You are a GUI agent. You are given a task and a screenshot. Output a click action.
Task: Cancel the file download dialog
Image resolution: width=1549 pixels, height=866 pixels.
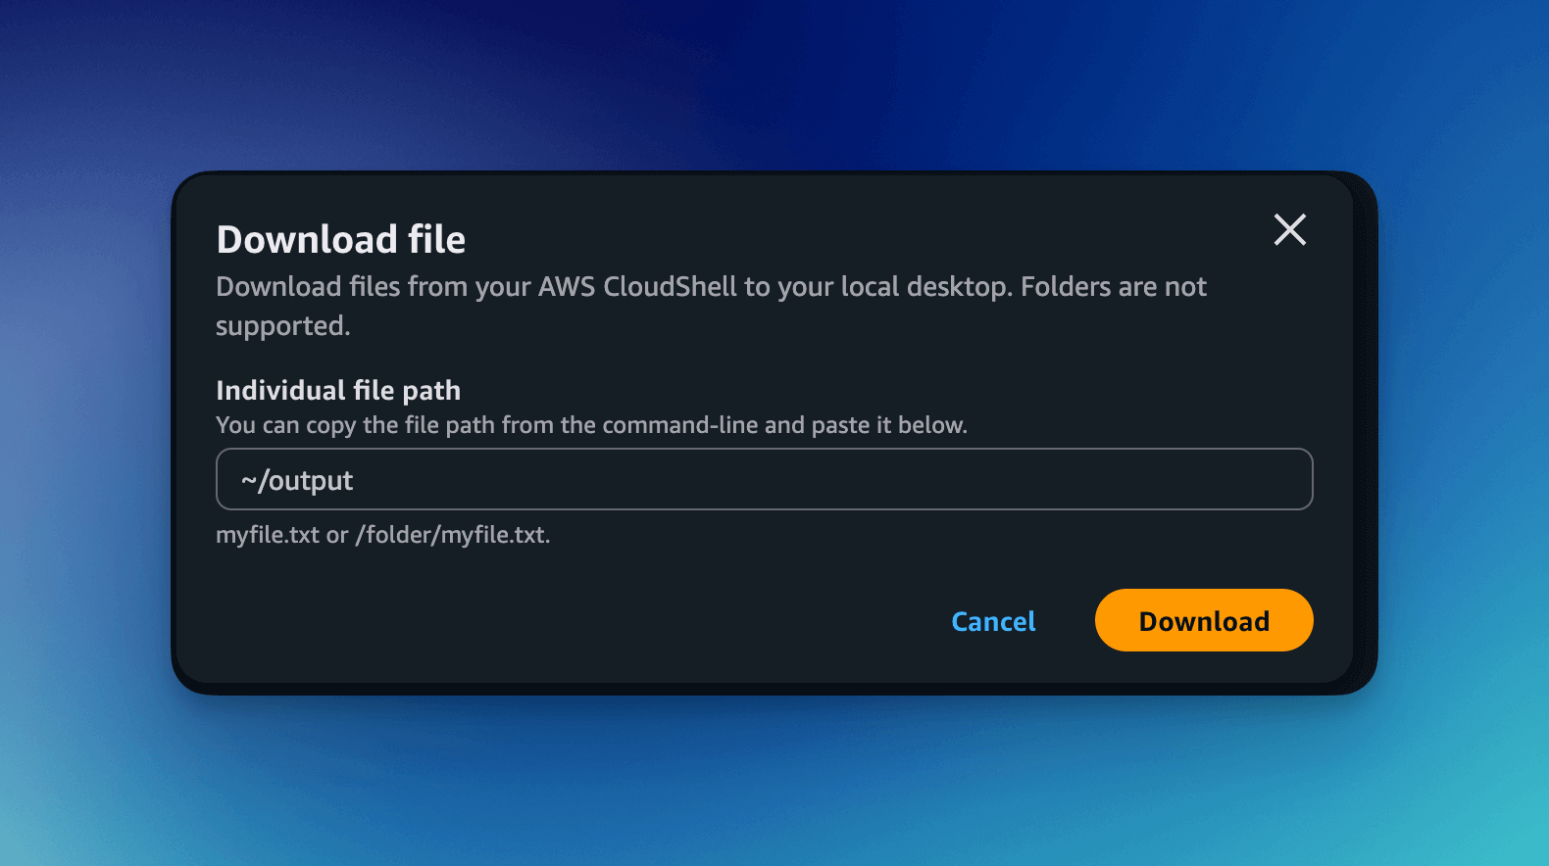point(993,621)
